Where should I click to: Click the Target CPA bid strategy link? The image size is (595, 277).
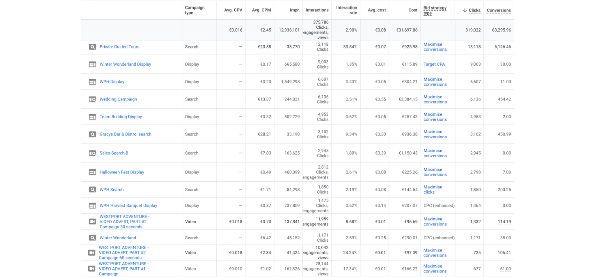(x=434, y=64)
